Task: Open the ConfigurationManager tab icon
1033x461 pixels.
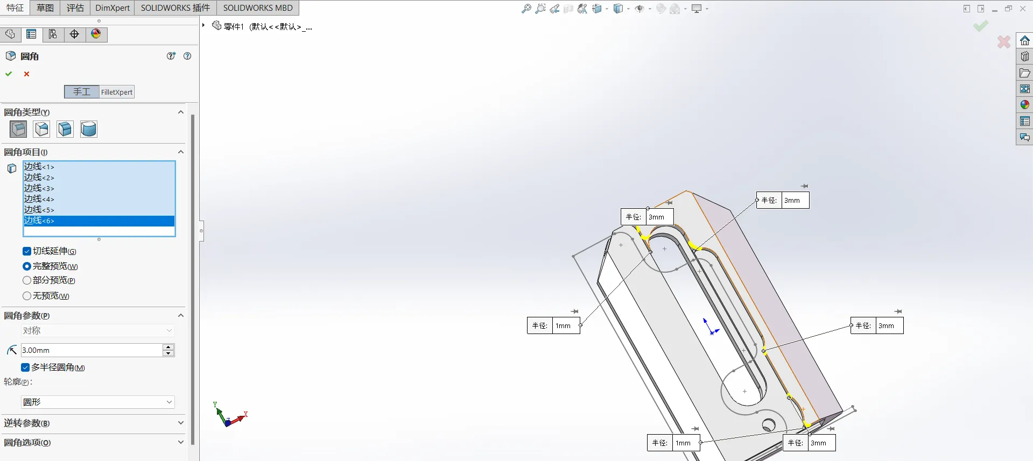Action: point(53,34)
